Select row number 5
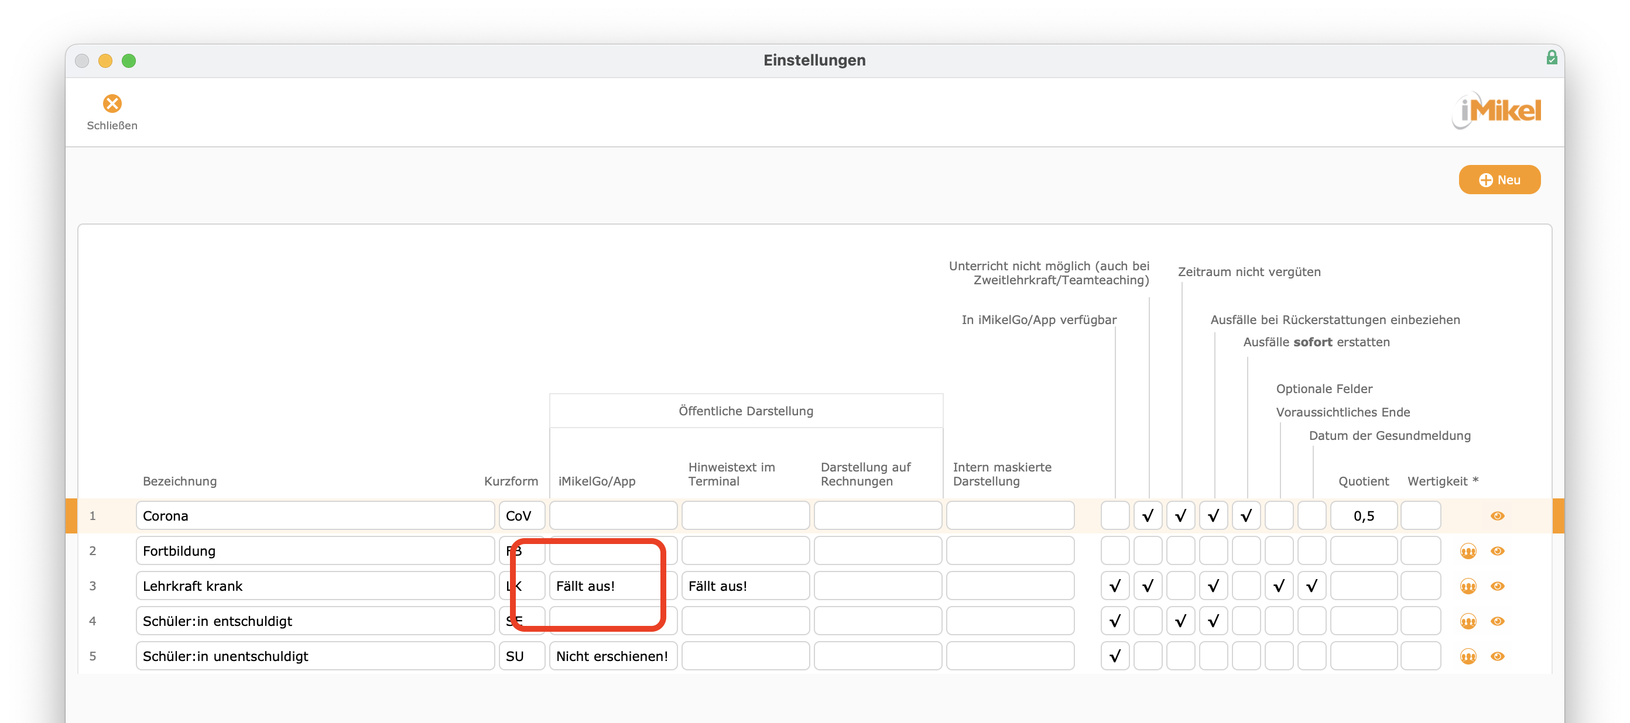1630x723 pixels. click(93, 656)
